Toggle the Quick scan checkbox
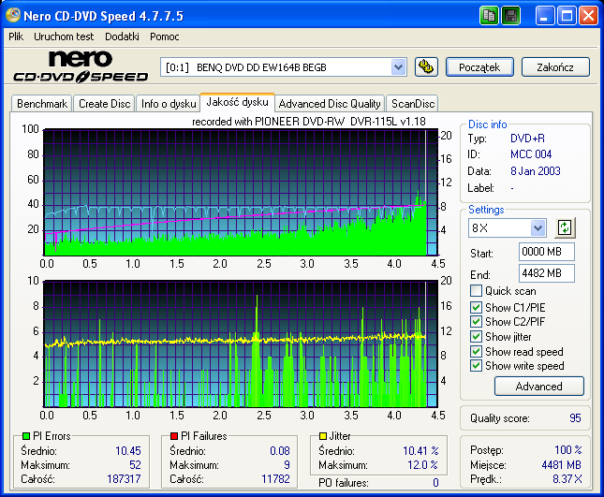This screenshot has width=604, height=497. [476, 291]
